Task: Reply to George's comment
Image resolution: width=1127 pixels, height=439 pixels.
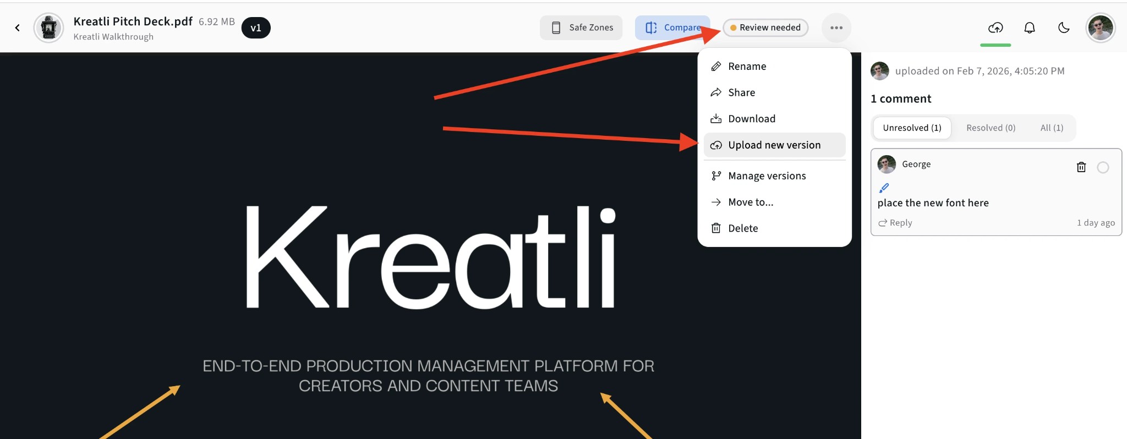Action: tap(895, 223)
